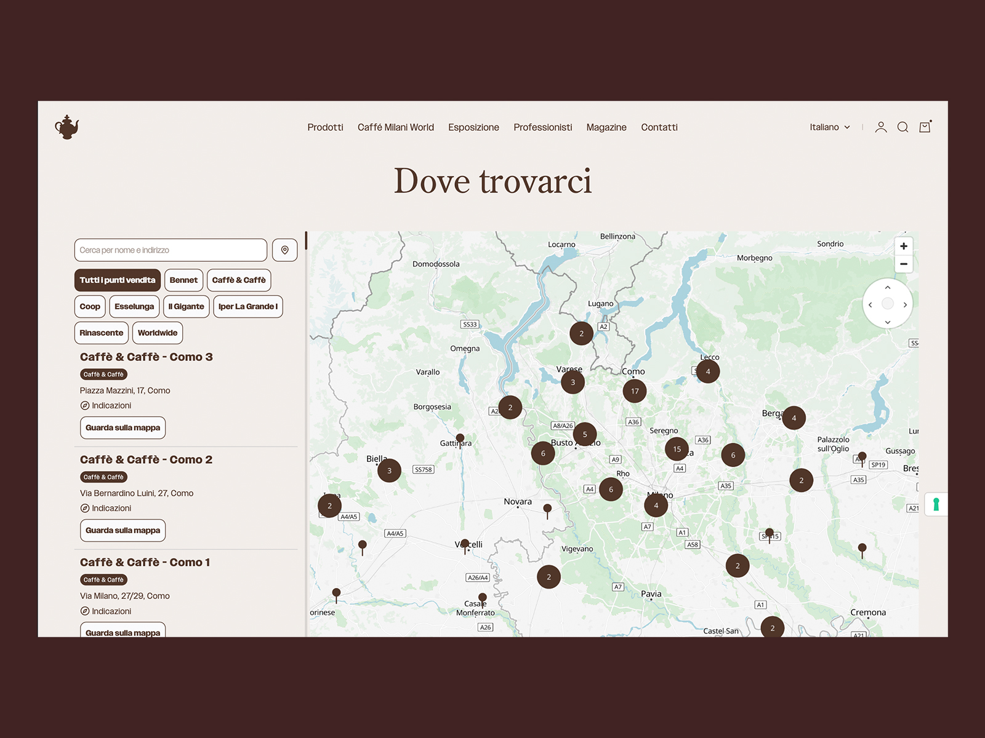Enable the Esselunga filter
Viewport: 985px width, 738px height.
pyautogui.click(x=134, y=306)
